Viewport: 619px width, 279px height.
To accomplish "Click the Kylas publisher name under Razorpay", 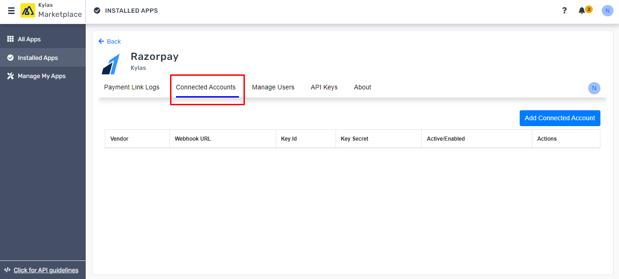I will pos(138,68).
